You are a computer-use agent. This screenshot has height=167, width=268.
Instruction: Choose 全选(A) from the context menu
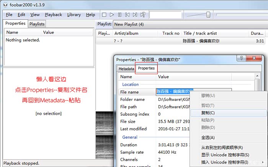(208, 138)
